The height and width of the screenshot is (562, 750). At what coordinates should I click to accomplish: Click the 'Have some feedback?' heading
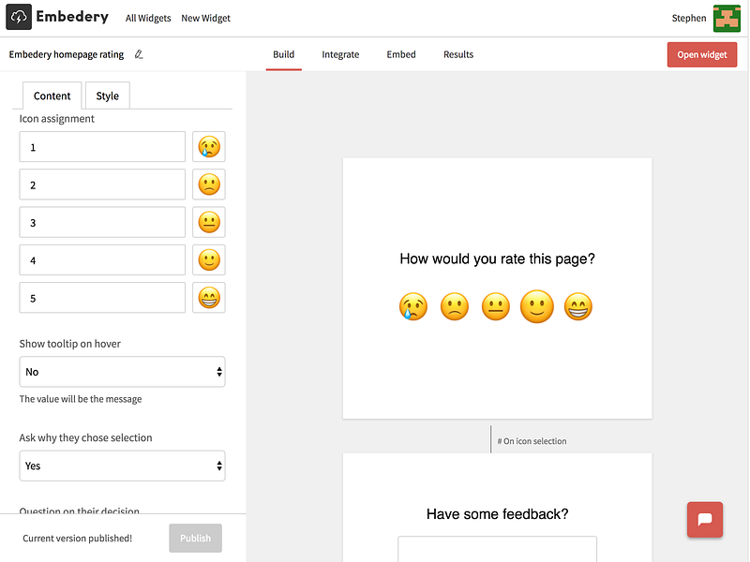[498, 513]
